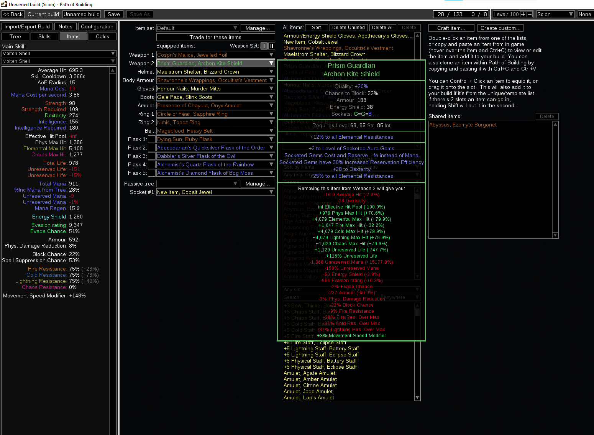Switch to the Calcs tab
The height and width of the screenshot is (435, 594).
[x=102, y=36]
